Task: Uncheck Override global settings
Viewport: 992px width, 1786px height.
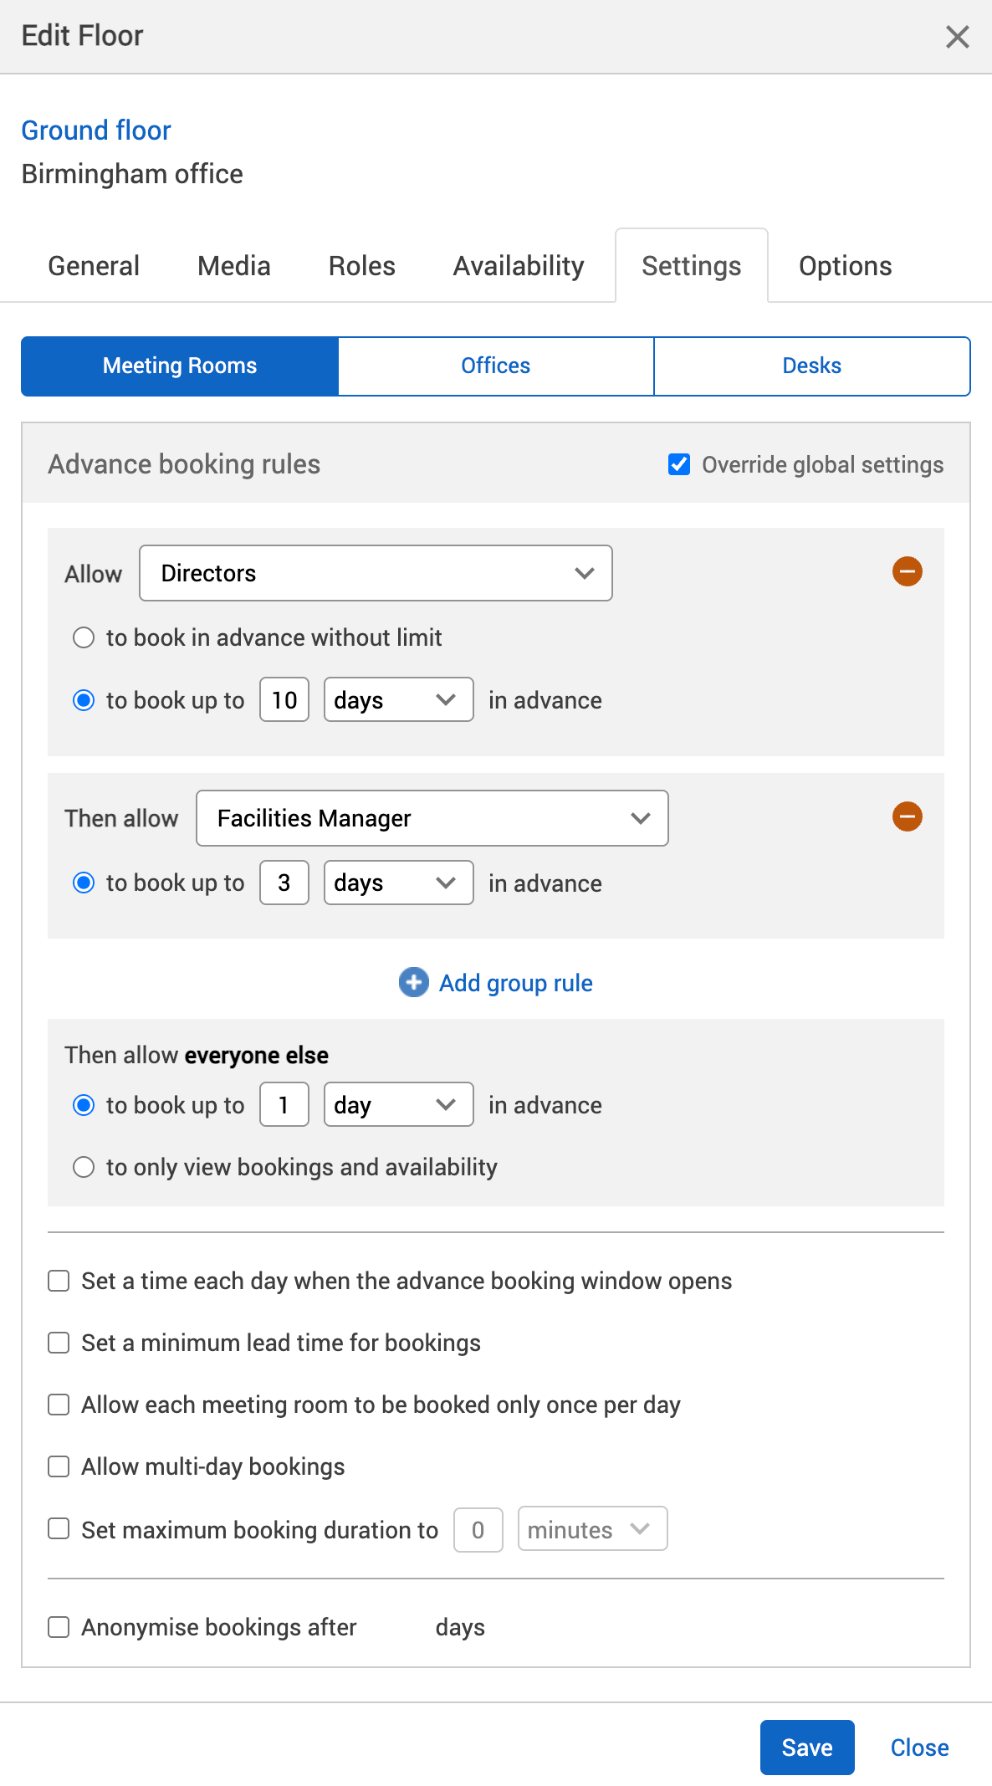Action: pos(679,464)
